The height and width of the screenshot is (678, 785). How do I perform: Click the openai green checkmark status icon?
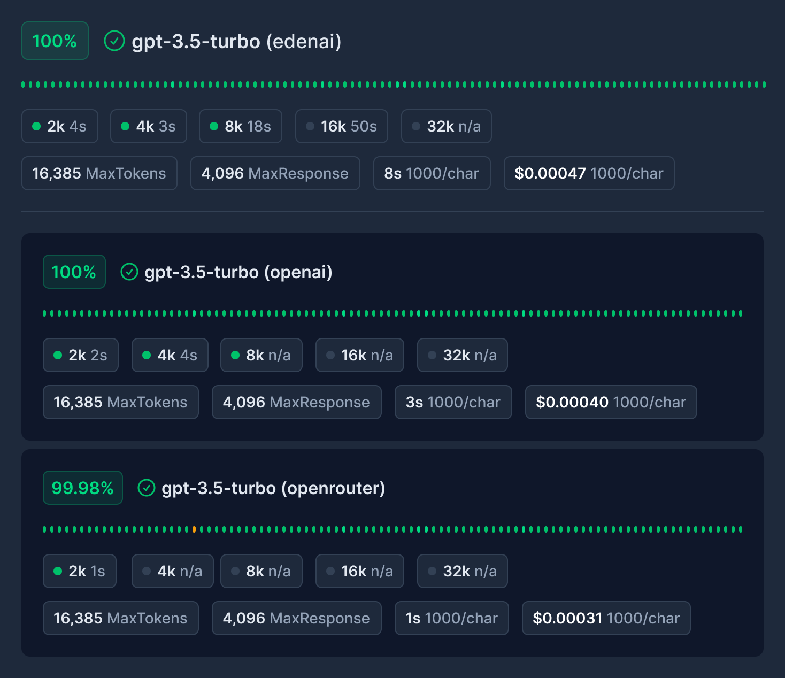pyautogui.click(x=129, y=272)
